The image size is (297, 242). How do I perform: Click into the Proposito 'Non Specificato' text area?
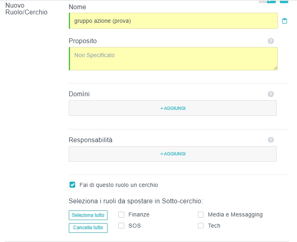(x=173, y=59)
